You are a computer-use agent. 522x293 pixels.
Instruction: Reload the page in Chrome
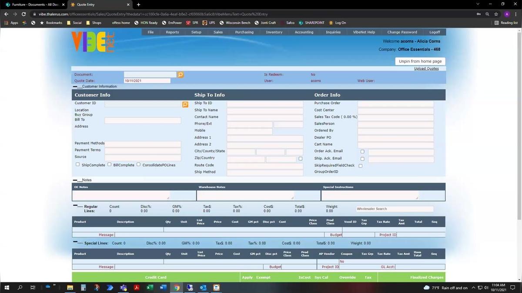click(23, 14)
